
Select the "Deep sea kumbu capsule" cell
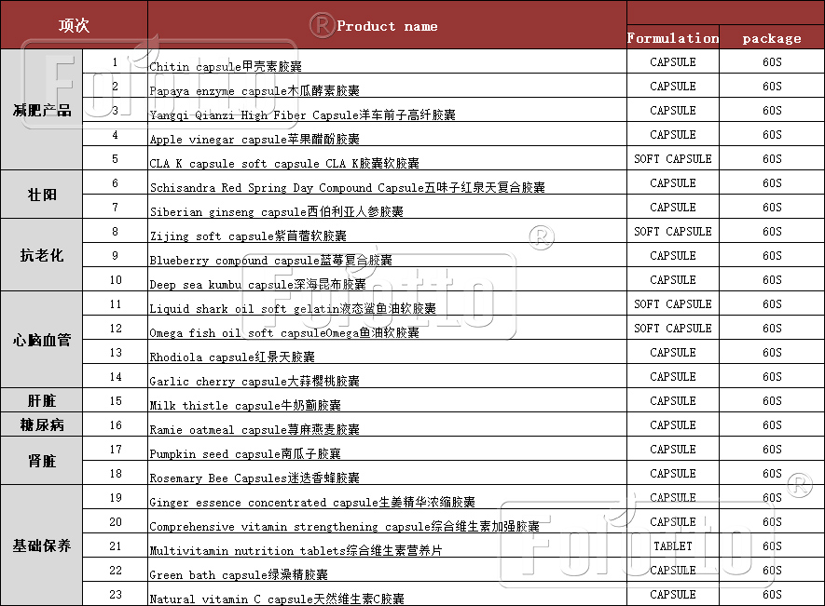pos(387,279)
